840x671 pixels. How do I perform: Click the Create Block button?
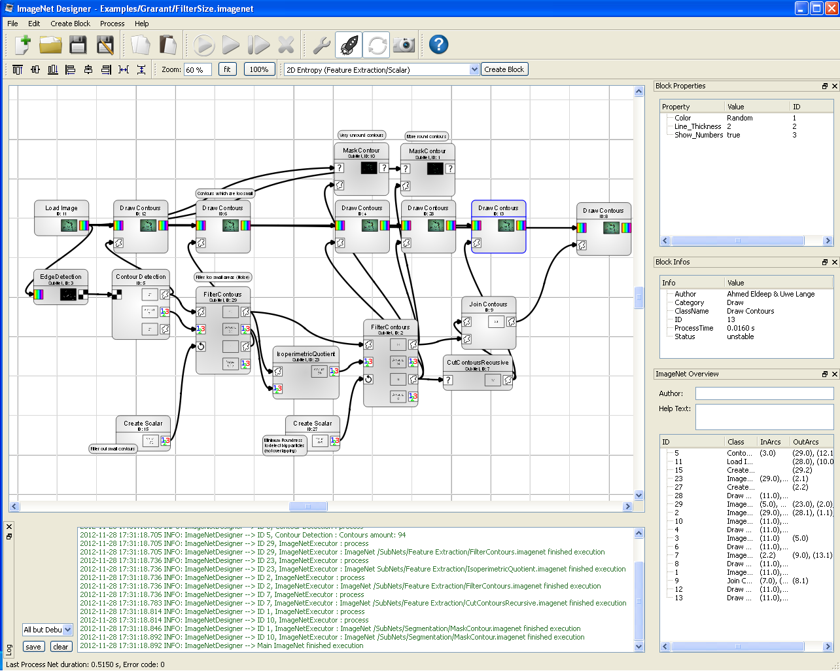[504, 69]
